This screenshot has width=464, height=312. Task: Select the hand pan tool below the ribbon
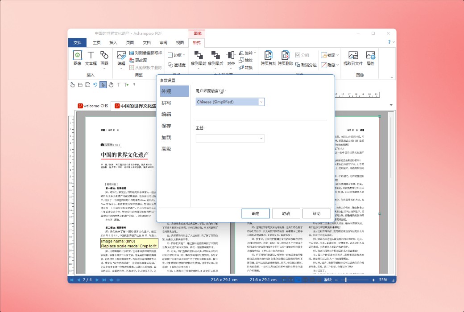[x=110, y=85]
